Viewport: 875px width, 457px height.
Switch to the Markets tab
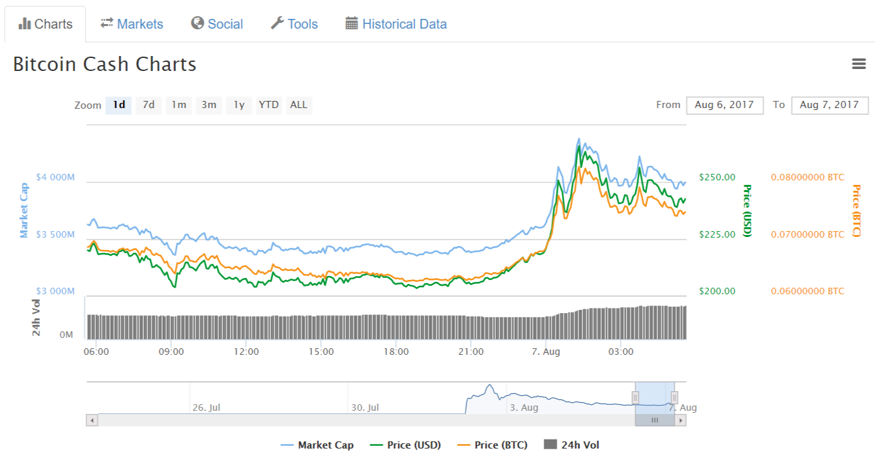[132, 24]
